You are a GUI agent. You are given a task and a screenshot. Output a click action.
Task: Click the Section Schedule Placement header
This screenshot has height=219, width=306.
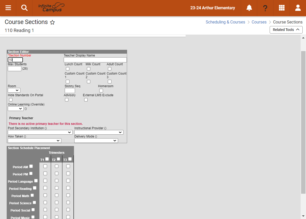pyautogui.click(x=29, y=148)
